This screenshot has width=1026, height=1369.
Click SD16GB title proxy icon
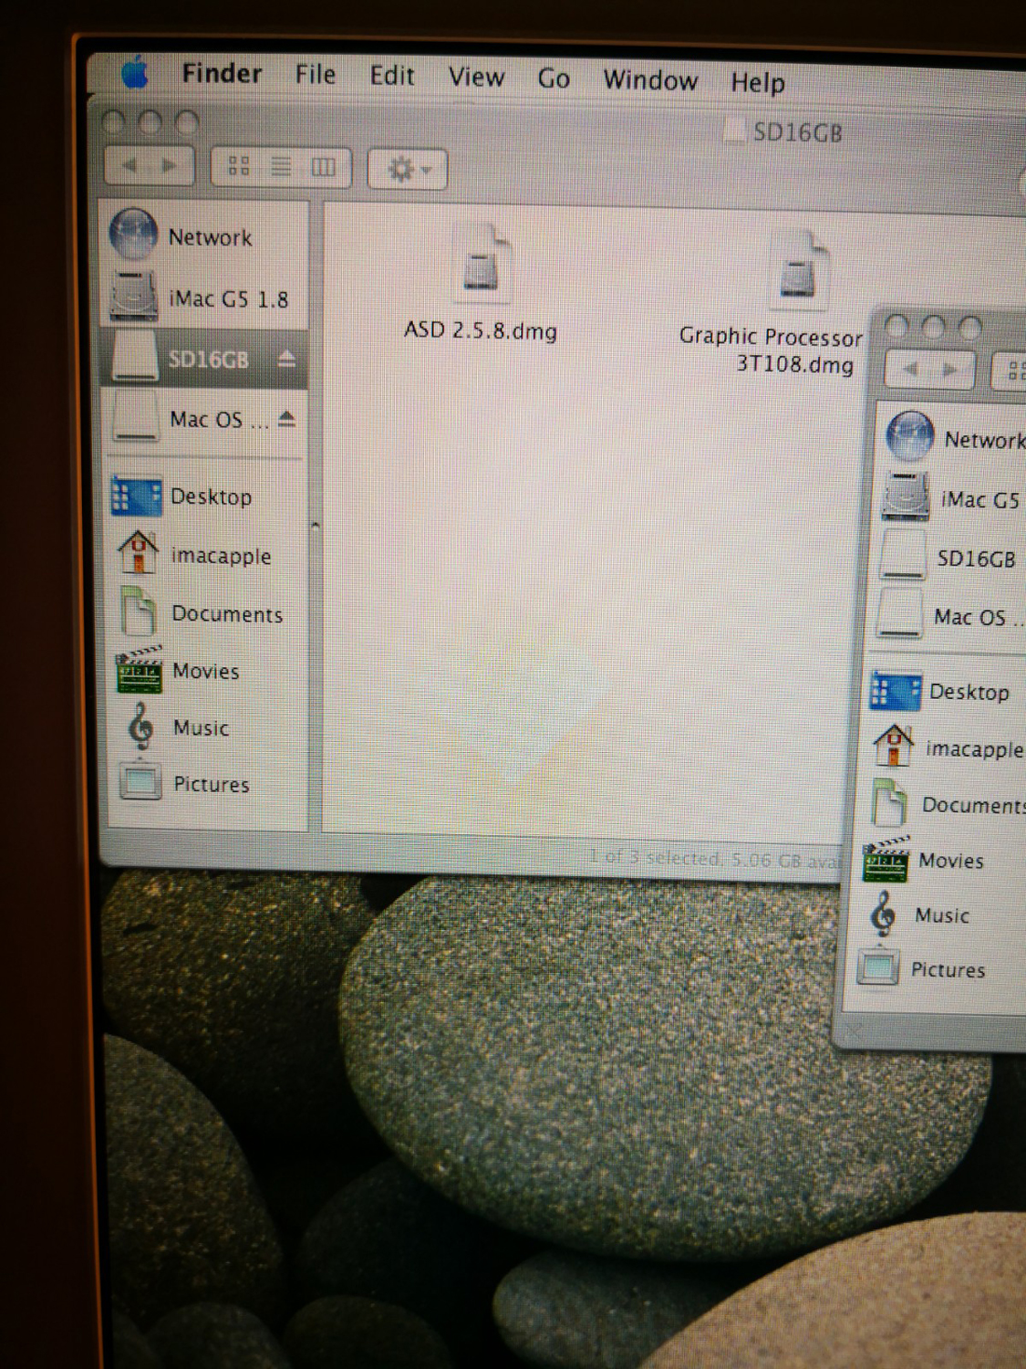[x=733, y=130]
